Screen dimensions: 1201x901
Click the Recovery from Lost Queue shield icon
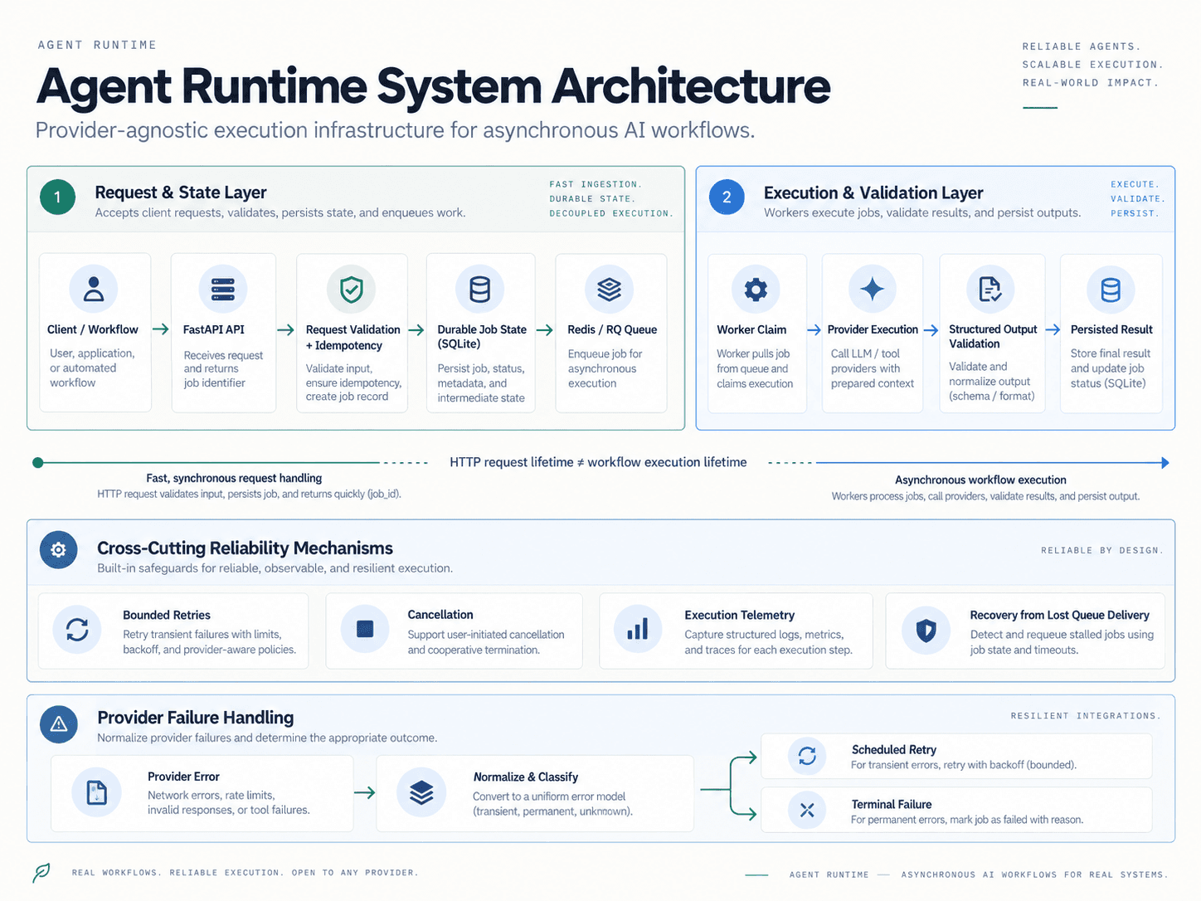pyautogui.click(x=926, y=631)
